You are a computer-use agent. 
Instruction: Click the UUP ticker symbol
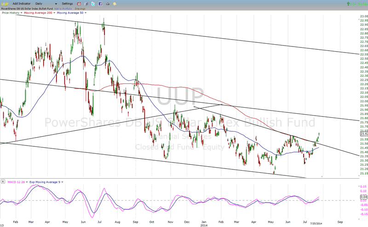pos(5,4)
